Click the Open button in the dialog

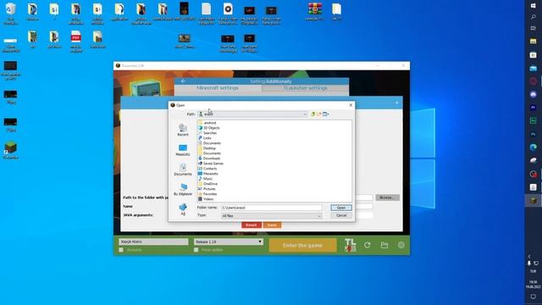point(341,208)
